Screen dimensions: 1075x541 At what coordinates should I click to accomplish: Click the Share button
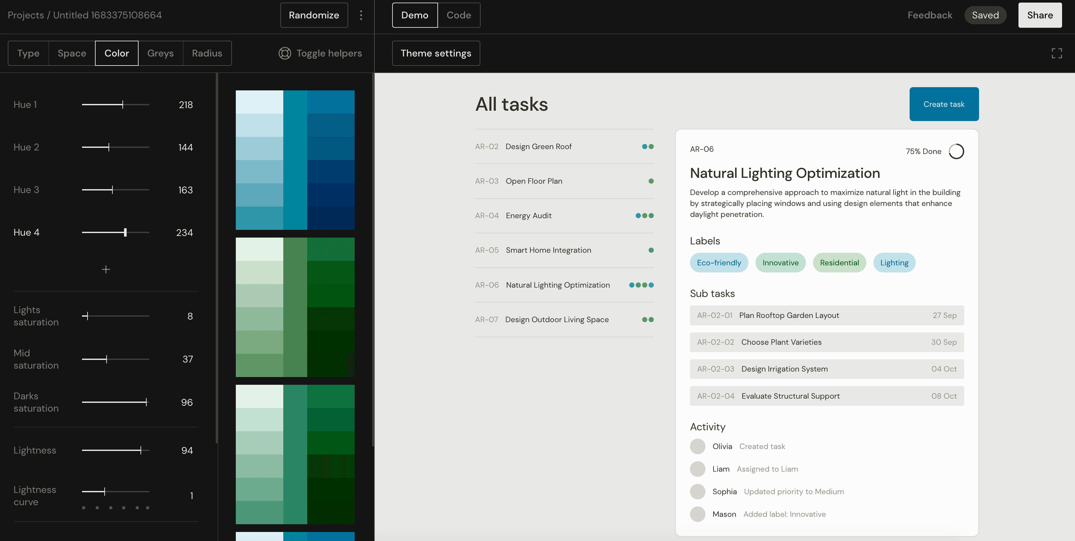[1040, 15]
